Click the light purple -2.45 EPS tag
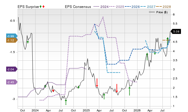Image resolution: width=188 pixels, height=112 pixels. (12, 82)
